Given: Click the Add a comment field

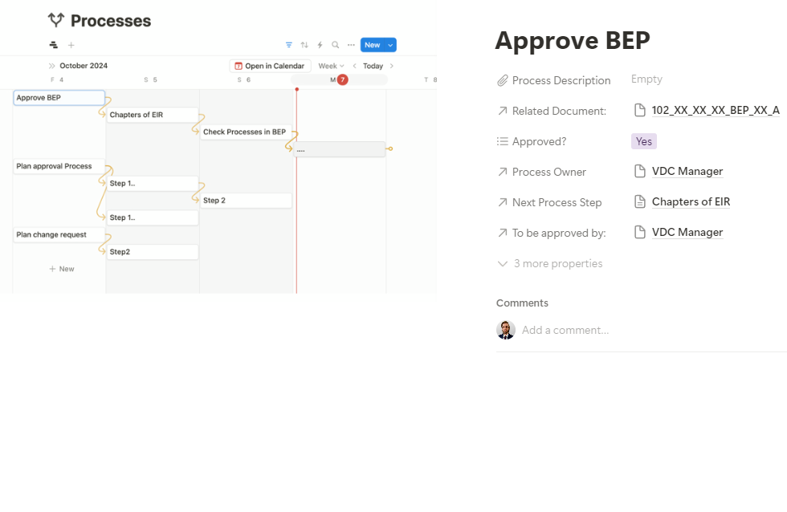Looking at the screenshot, I should [565, 330].
